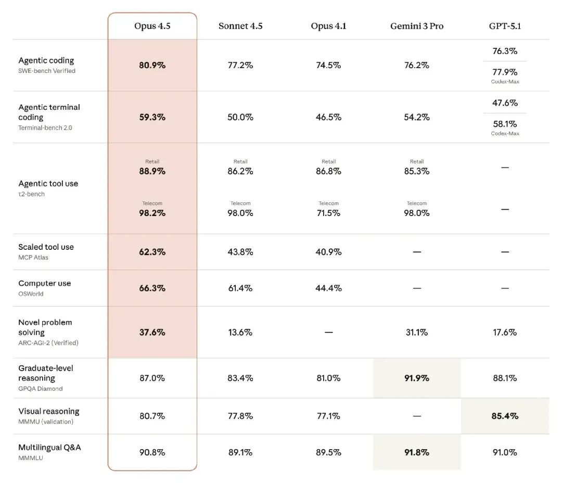
Task: Click the Graduate-level reasoning row label
Action: (x=46, y=373)
